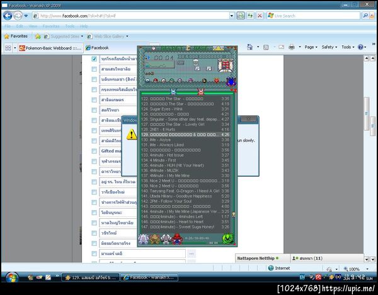Open the Edit menu

(x=20, y=26)
